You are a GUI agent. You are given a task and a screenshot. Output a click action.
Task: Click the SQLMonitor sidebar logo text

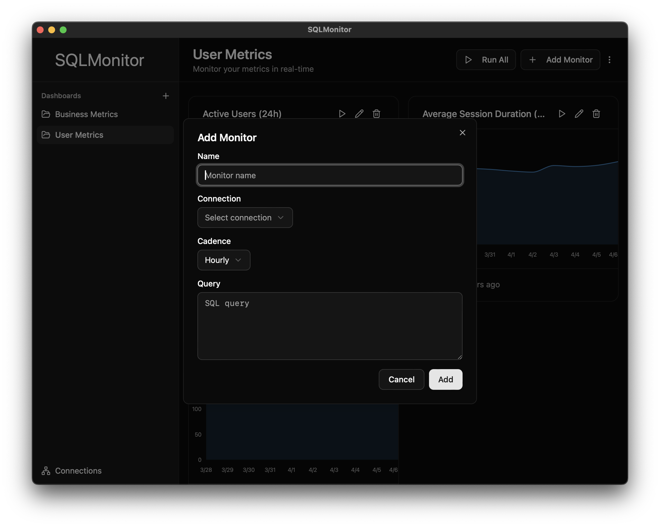coord(100,60)
